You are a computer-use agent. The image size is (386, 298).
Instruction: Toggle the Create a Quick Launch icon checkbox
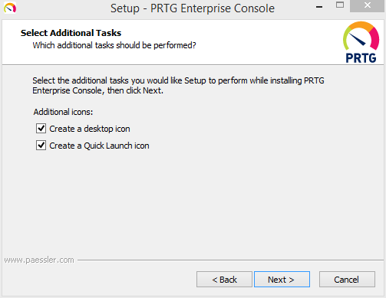tap(41, 146)
